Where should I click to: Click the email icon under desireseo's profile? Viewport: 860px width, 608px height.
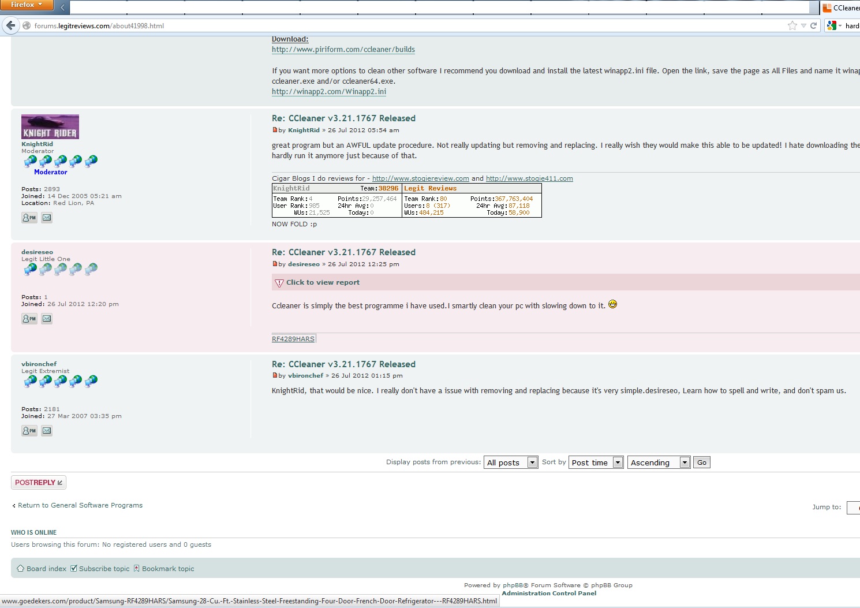47,319
